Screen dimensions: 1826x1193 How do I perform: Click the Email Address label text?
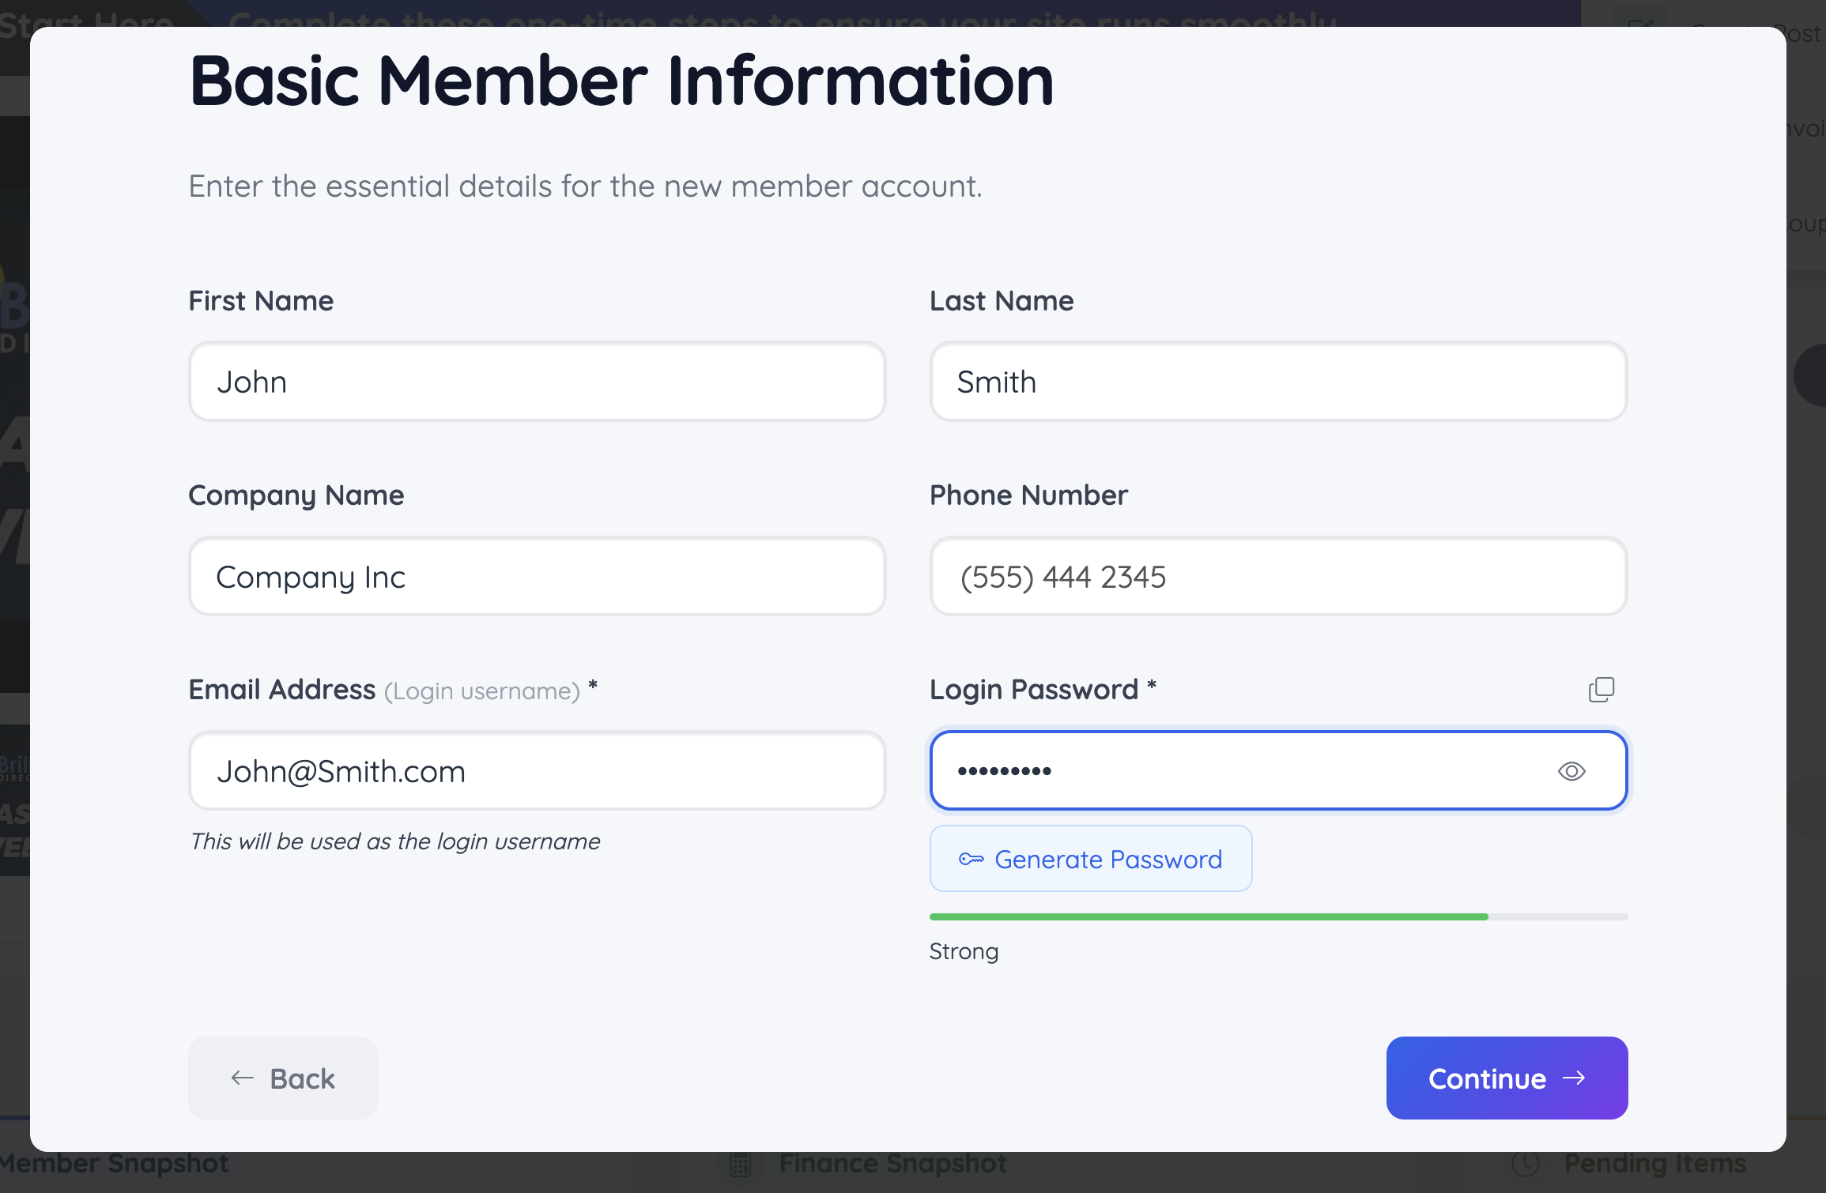coord(281,690)
